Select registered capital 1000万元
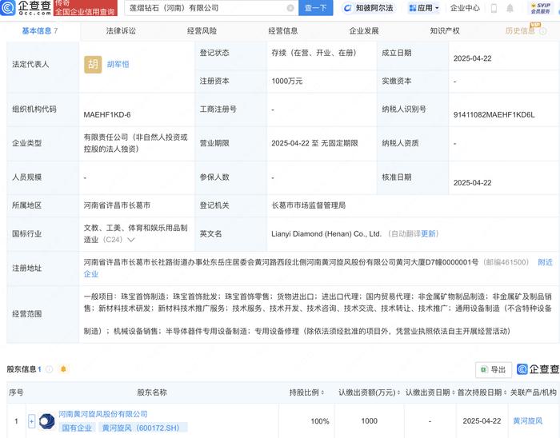Image resolution: width=560 pixels, height=438 pixels. (286, 82)
